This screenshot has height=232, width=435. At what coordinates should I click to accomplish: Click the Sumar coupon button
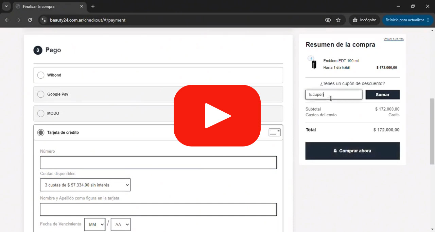click(x=383, y=95)
